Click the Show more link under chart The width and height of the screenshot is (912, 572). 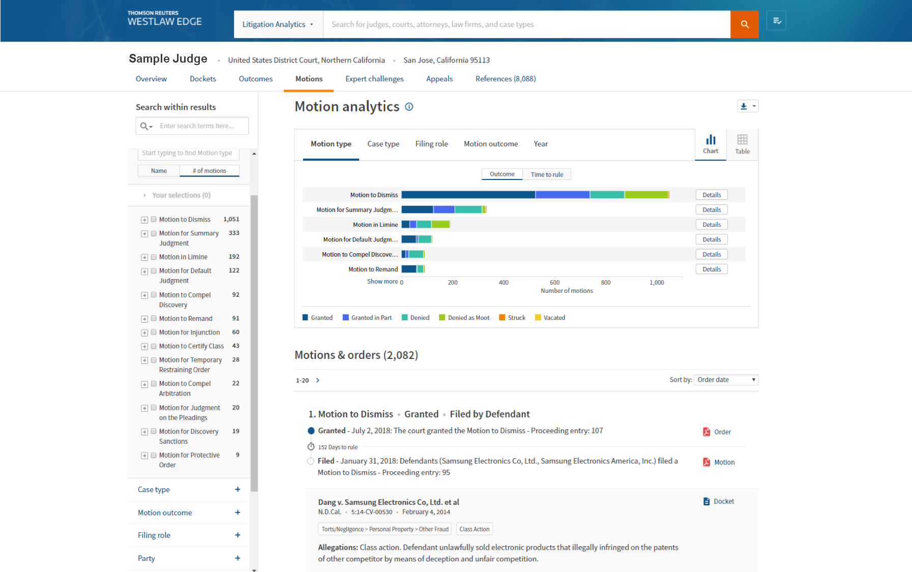(x=383, y=282)
